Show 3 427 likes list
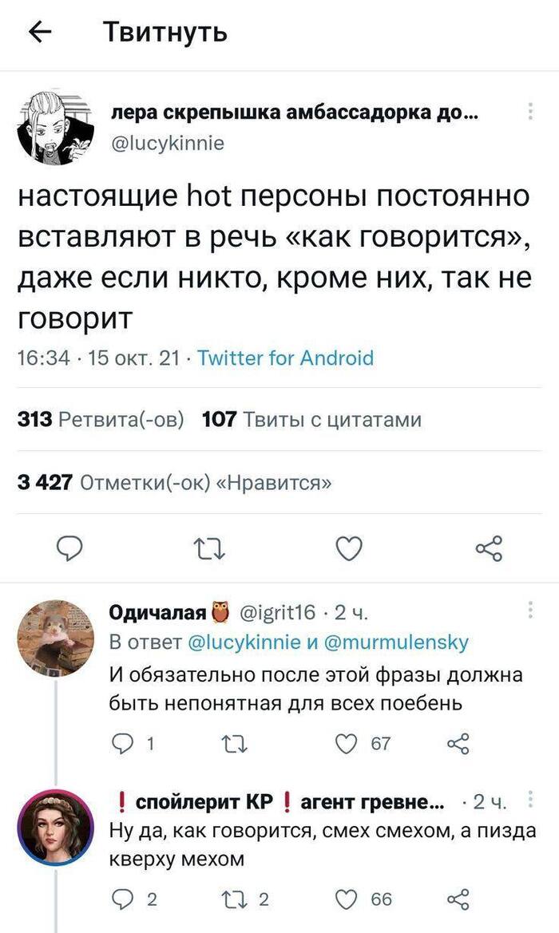 click(174, 482)
